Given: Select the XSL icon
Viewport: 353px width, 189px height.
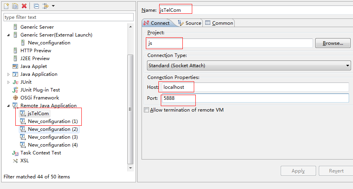Looking at the screenshot, I should [x=15, y=161].
